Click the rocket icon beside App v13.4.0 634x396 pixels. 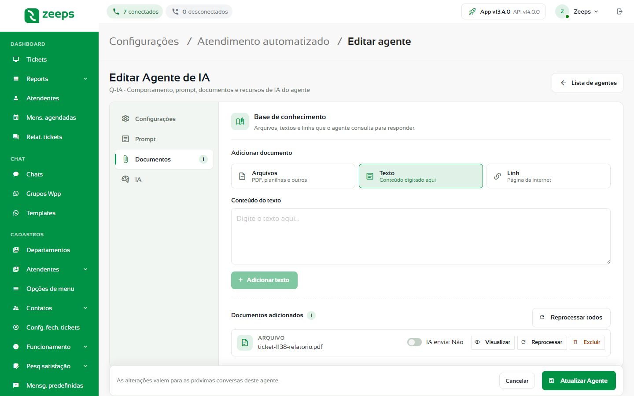[472, 11]
